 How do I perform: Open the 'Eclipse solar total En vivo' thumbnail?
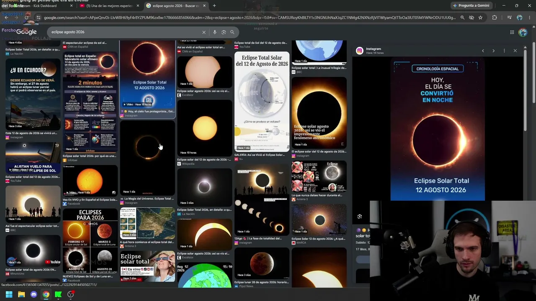point(147,266)
